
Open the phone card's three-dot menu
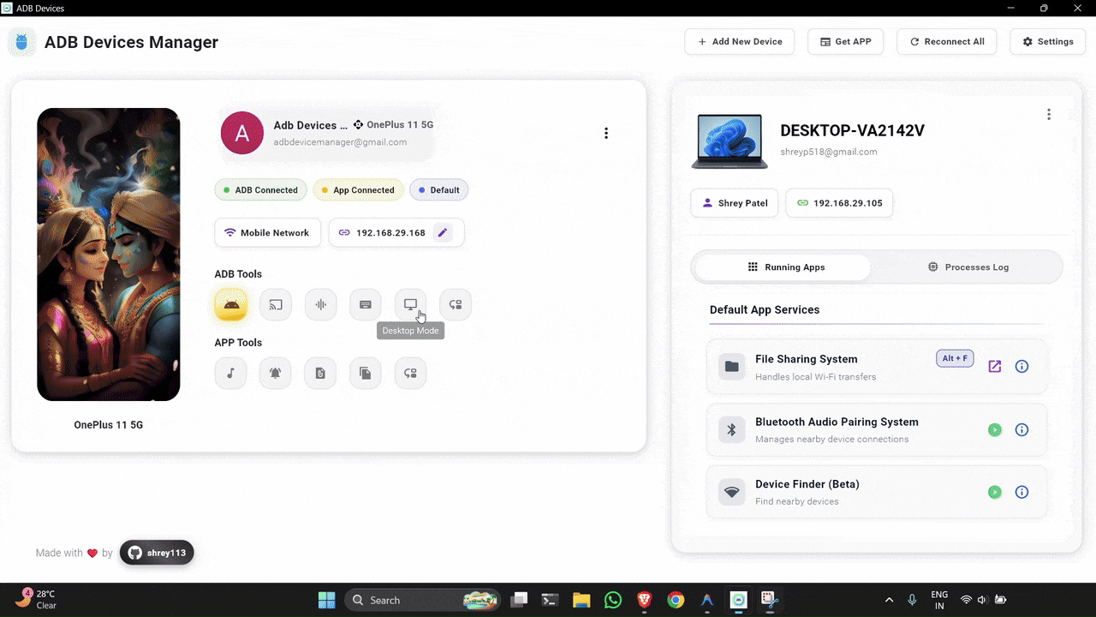[606, 133]
